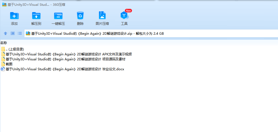
Task: Click the archive path address field
Action: [151, 33]
